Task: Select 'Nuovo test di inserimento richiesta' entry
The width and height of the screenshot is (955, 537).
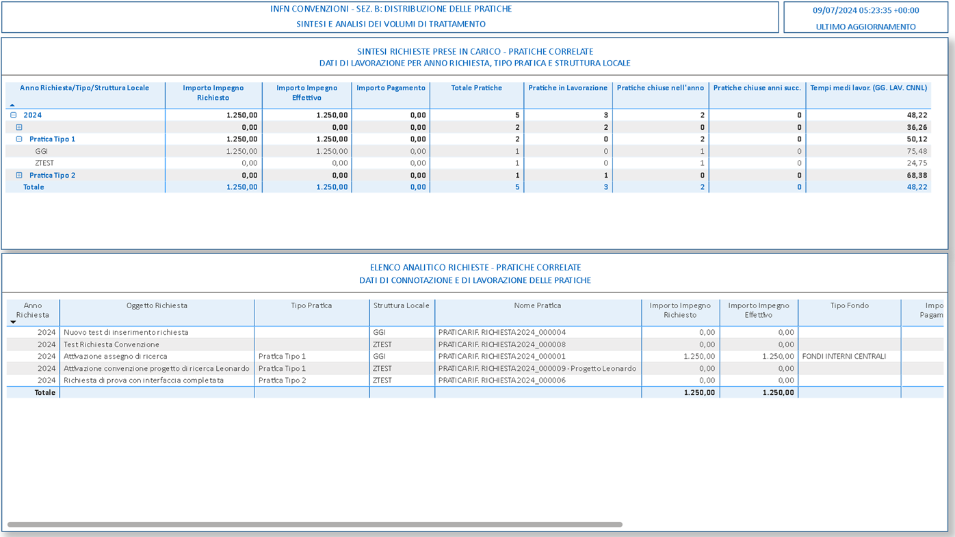Action: pos(126,333)
